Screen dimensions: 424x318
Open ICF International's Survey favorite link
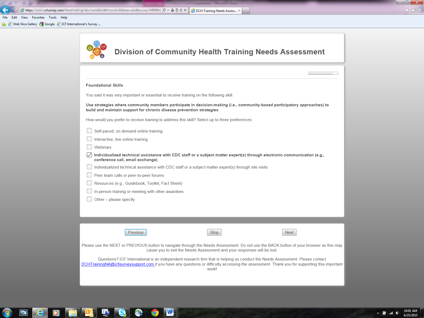[79, 24]
